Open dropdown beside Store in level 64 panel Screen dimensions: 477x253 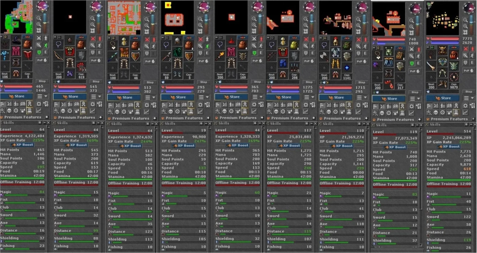click(42, 96)
